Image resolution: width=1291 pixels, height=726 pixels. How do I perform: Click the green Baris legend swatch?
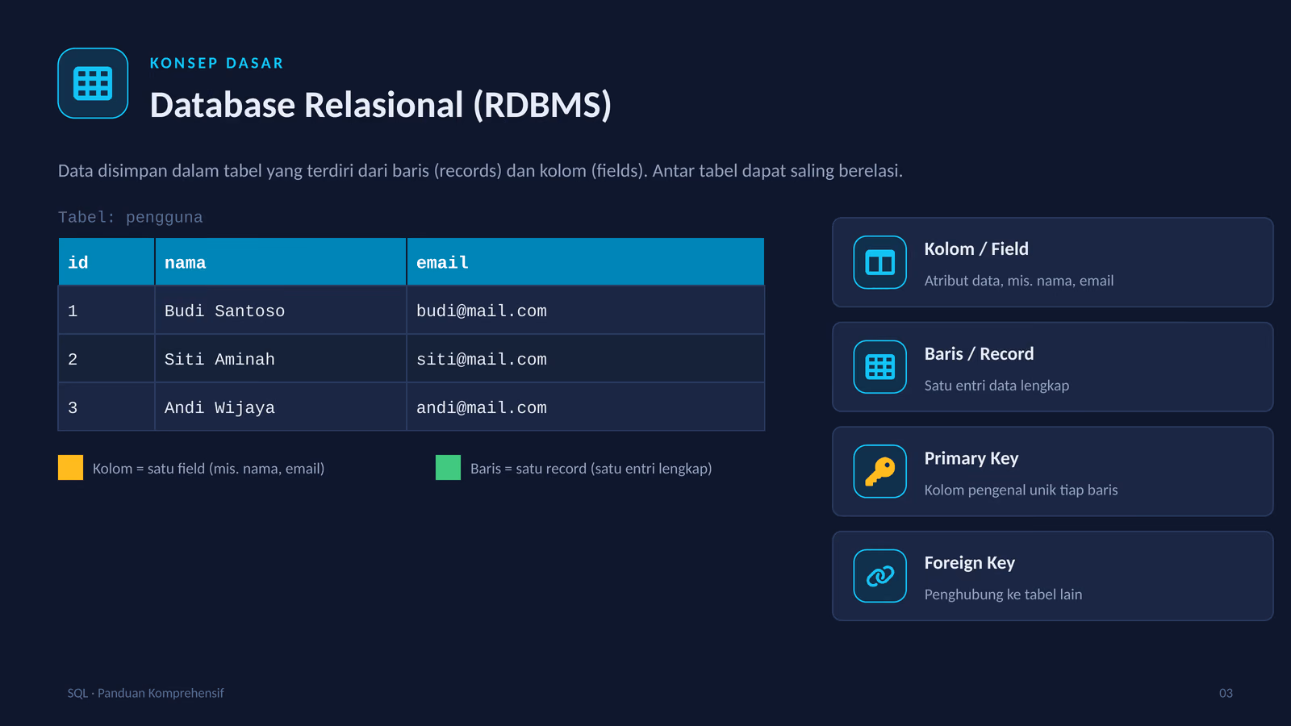coord(448,468)
